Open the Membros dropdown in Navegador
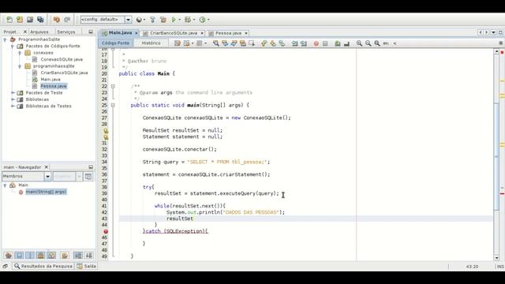The image size is (505, 284). pyautogui.click(x=47, y=177)
